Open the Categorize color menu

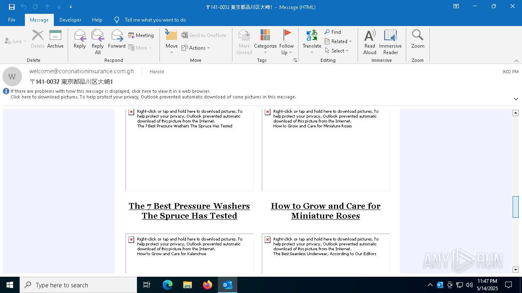coord(265,42)
